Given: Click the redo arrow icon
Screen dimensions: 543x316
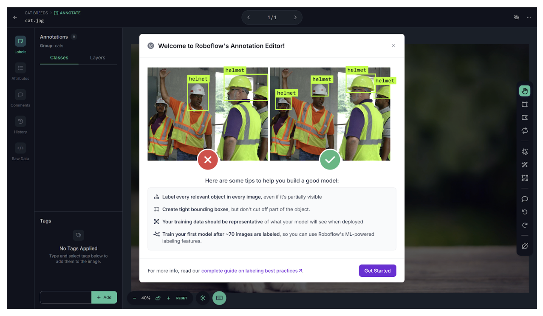Looking at the screenshot, I should point(525,225).
